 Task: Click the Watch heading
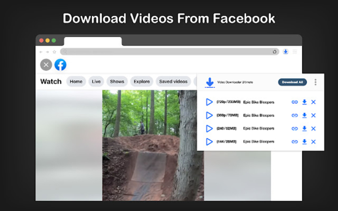pos(51,81)
